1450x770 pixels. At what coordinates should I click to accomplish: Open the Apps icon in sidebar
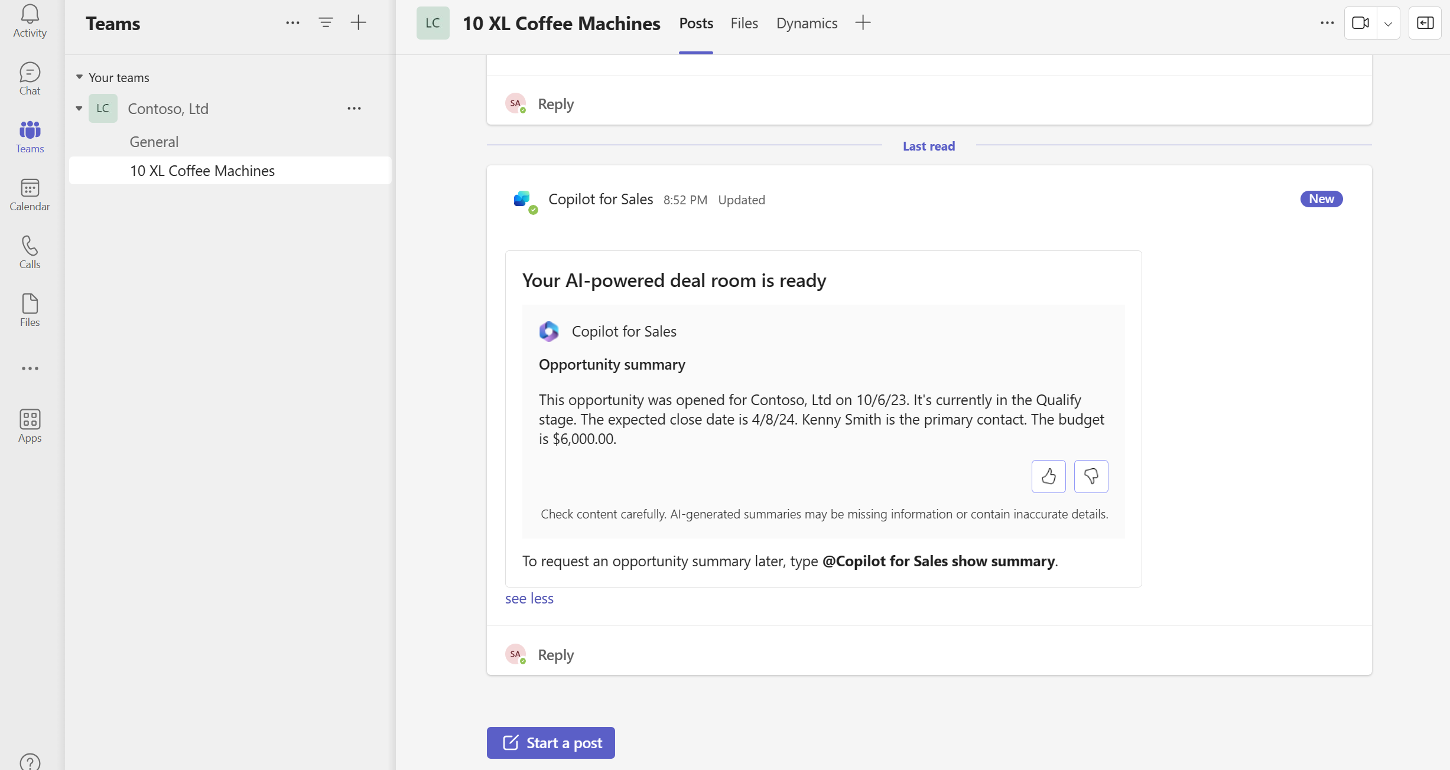click(x=30, y=426)
